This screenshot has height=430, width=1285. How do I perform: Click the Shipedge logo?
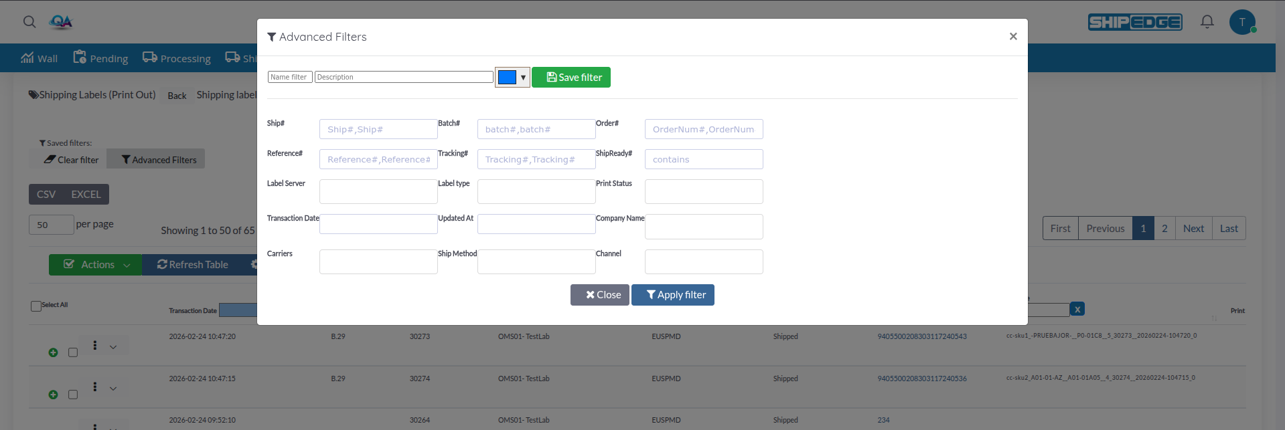coord(1134,22)
